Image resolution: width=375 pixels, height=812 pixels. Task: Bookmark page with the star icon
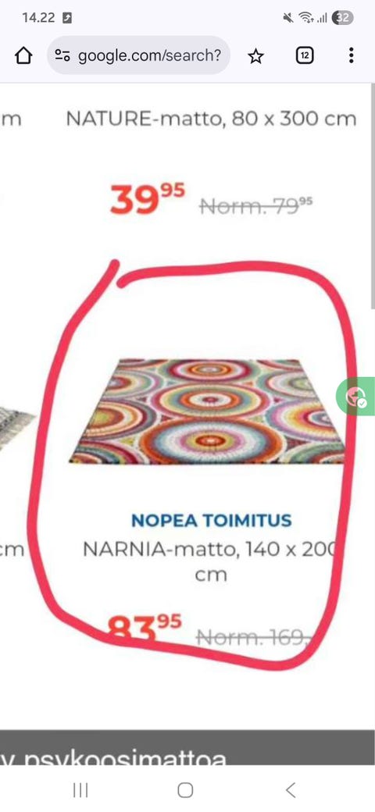255,56
